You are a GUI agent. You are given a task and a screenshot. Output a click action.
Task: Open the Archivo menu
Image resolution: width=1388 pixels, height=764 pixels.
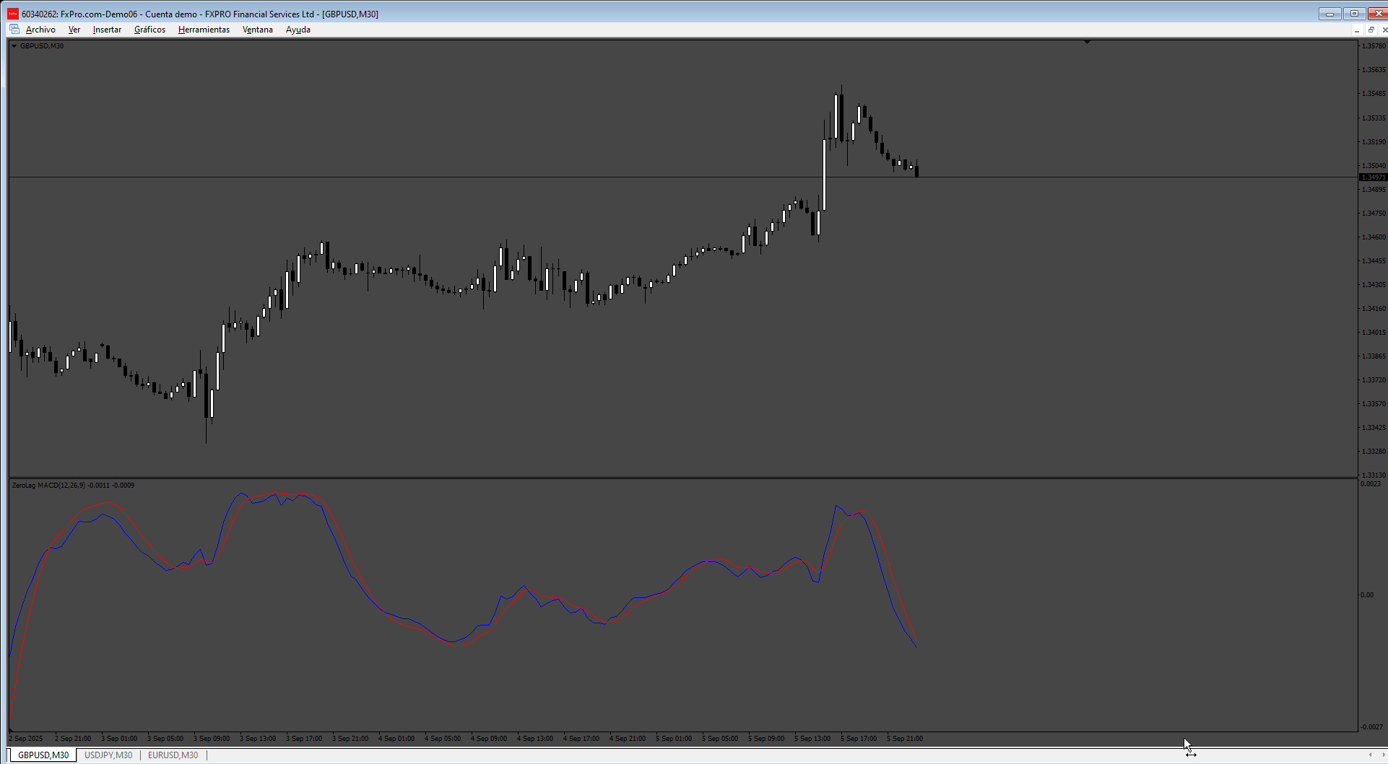tap(40, 30)
